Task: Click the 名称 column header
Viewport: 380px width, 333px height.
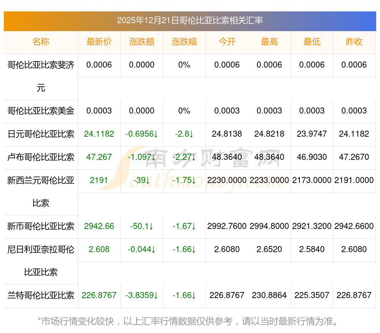Action: [41, 42]
